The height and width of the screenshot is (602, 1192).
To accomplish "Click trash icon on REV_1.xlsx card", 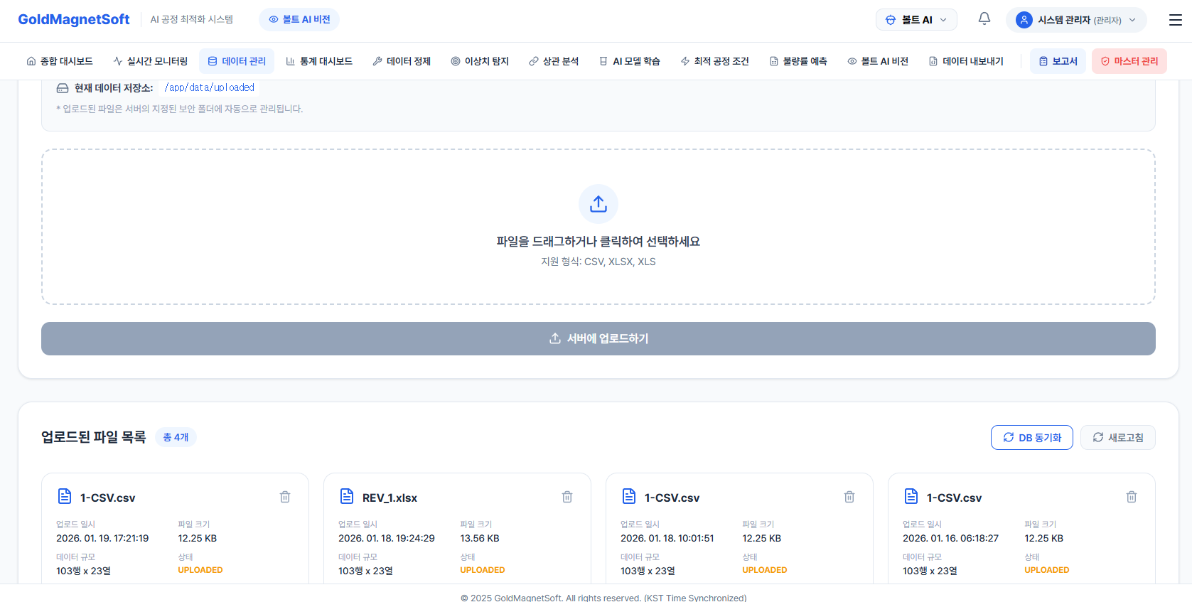I will point(567,497).
